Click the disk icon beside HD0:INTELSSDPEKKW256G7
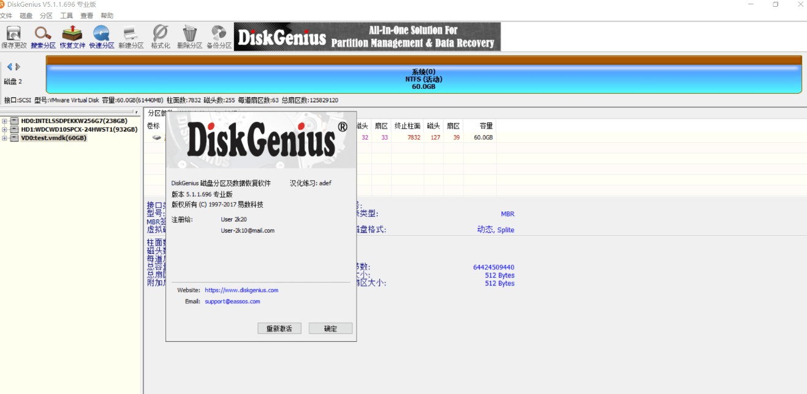807x394 pixels. click(x=14, y=121)
